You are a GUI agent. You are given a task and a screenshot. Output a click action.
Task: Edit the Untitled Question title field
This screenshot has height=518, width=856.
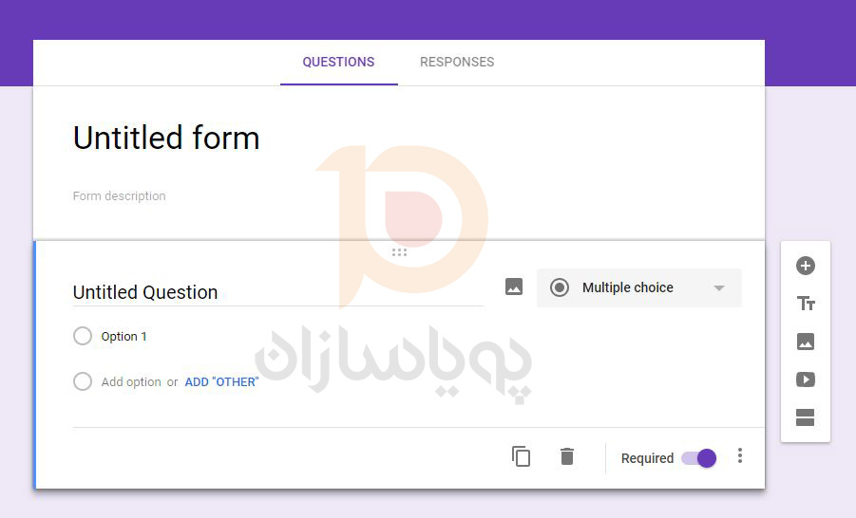point(277,292)
